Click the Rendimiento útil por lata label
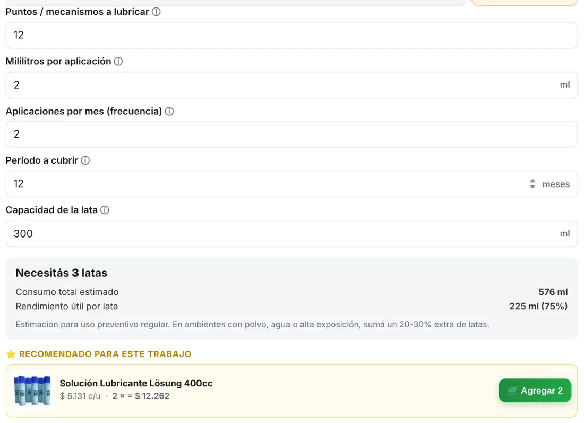This screenshot has width=584, height=423. [x=67, y=306]
